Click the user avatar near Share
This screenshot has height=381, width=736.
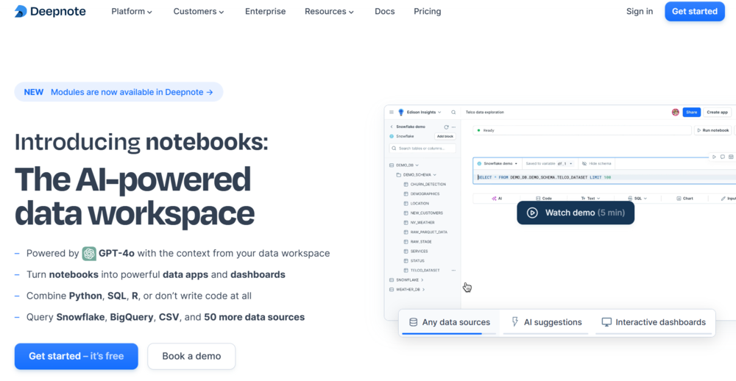point(676,112)
